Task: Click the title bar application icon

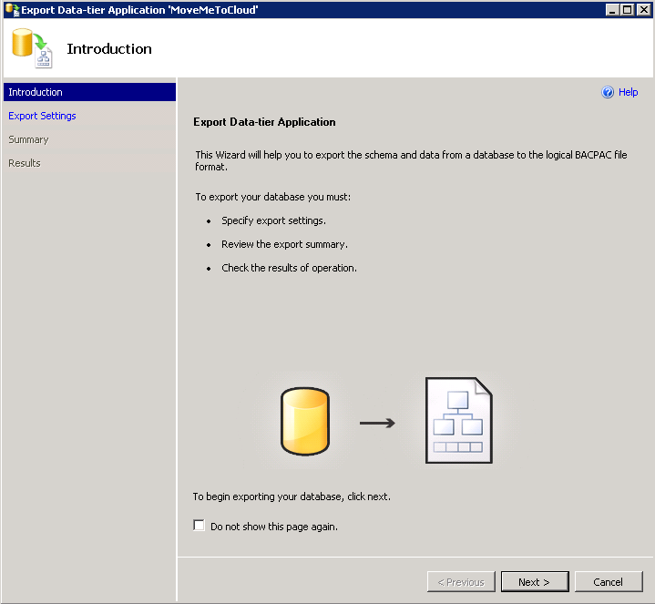Action: click(x=11, y=8)
